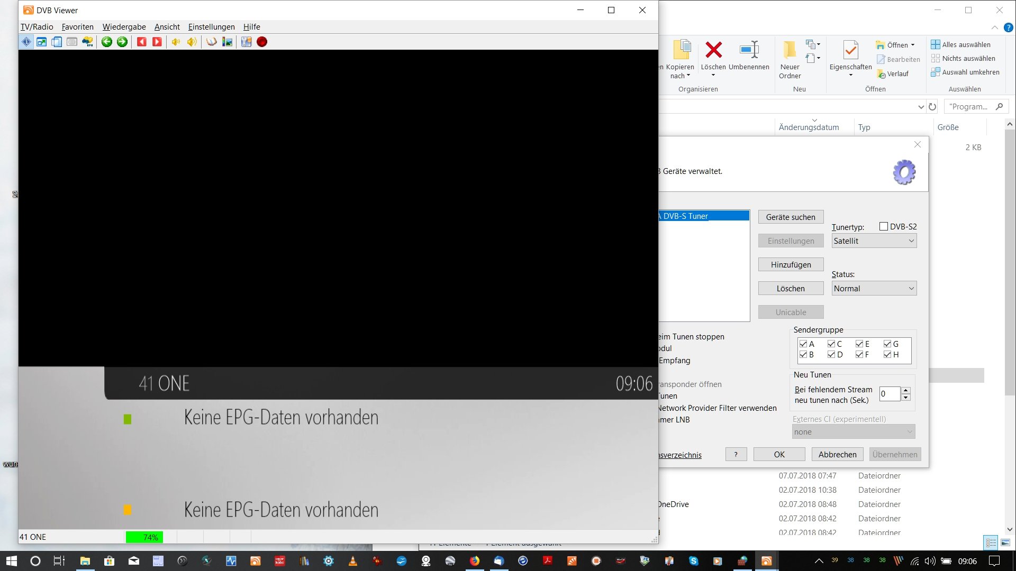The width and height of the screenshot is (1016, 571).
Task: Click the 74% signal level bar
Action: coord(144,537)
